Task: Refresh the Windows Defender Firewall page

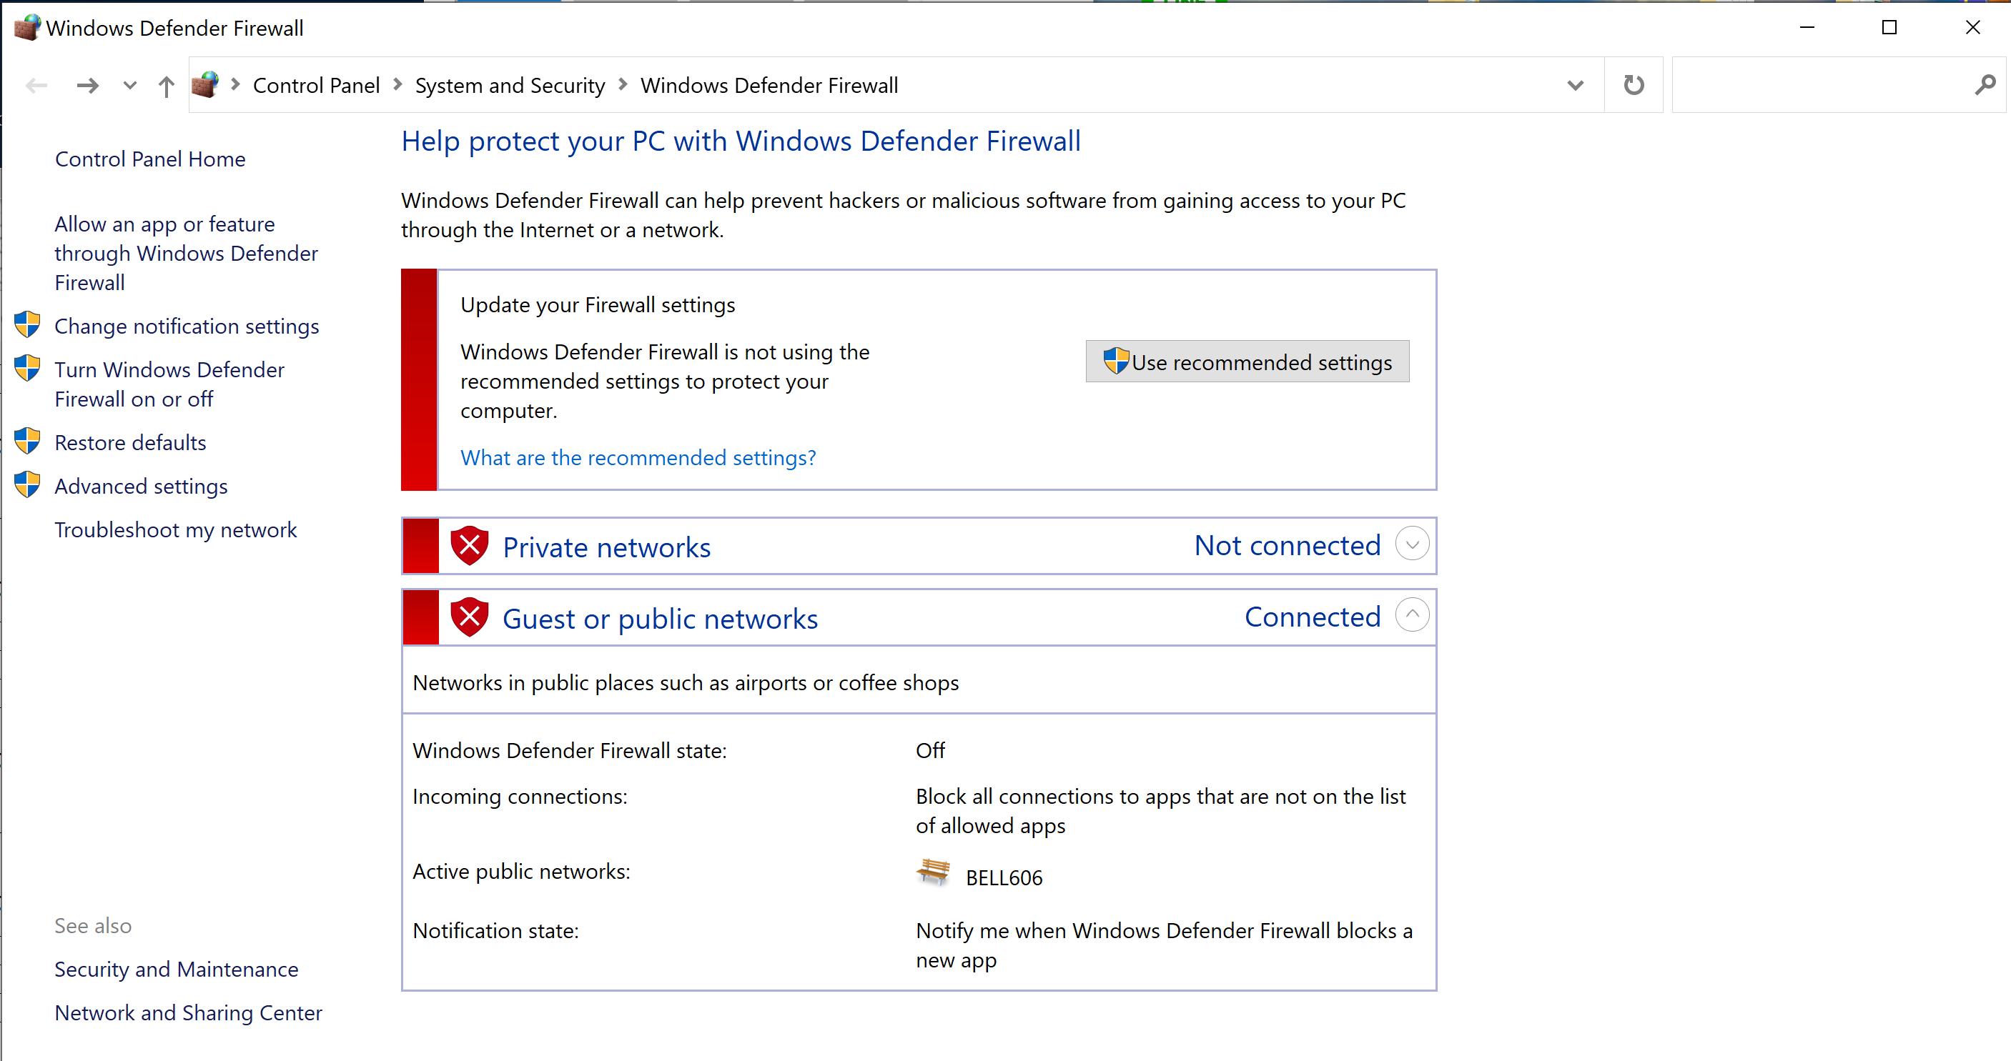Action: 1633,84
